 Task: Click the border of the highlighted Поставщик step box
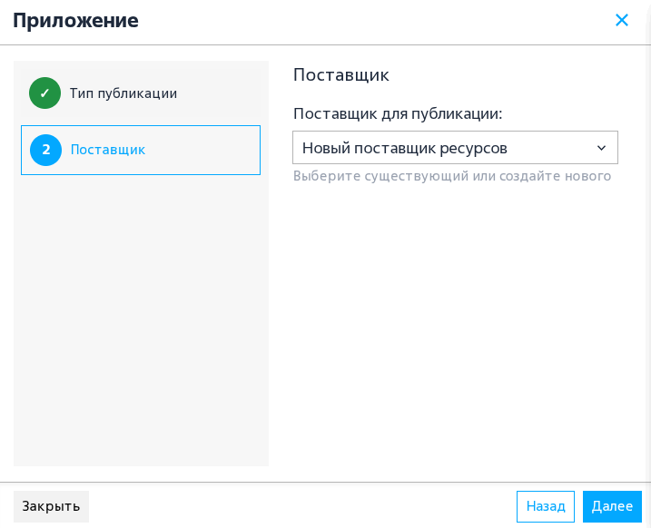click(141, 126)
